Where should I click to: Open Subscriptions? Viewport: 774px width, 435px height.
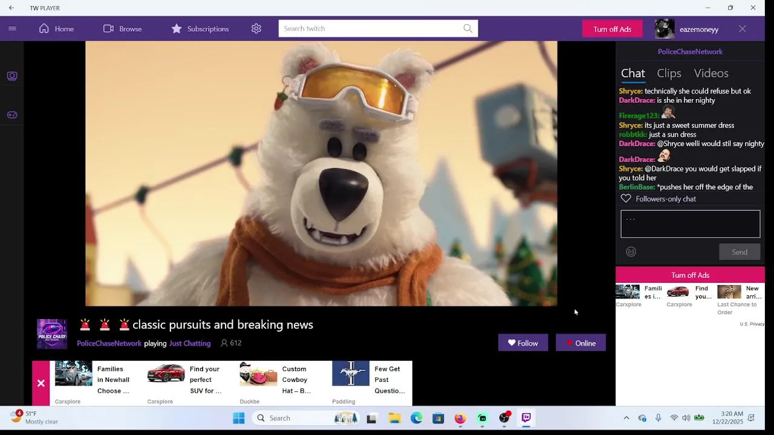[x=200, y=28]
